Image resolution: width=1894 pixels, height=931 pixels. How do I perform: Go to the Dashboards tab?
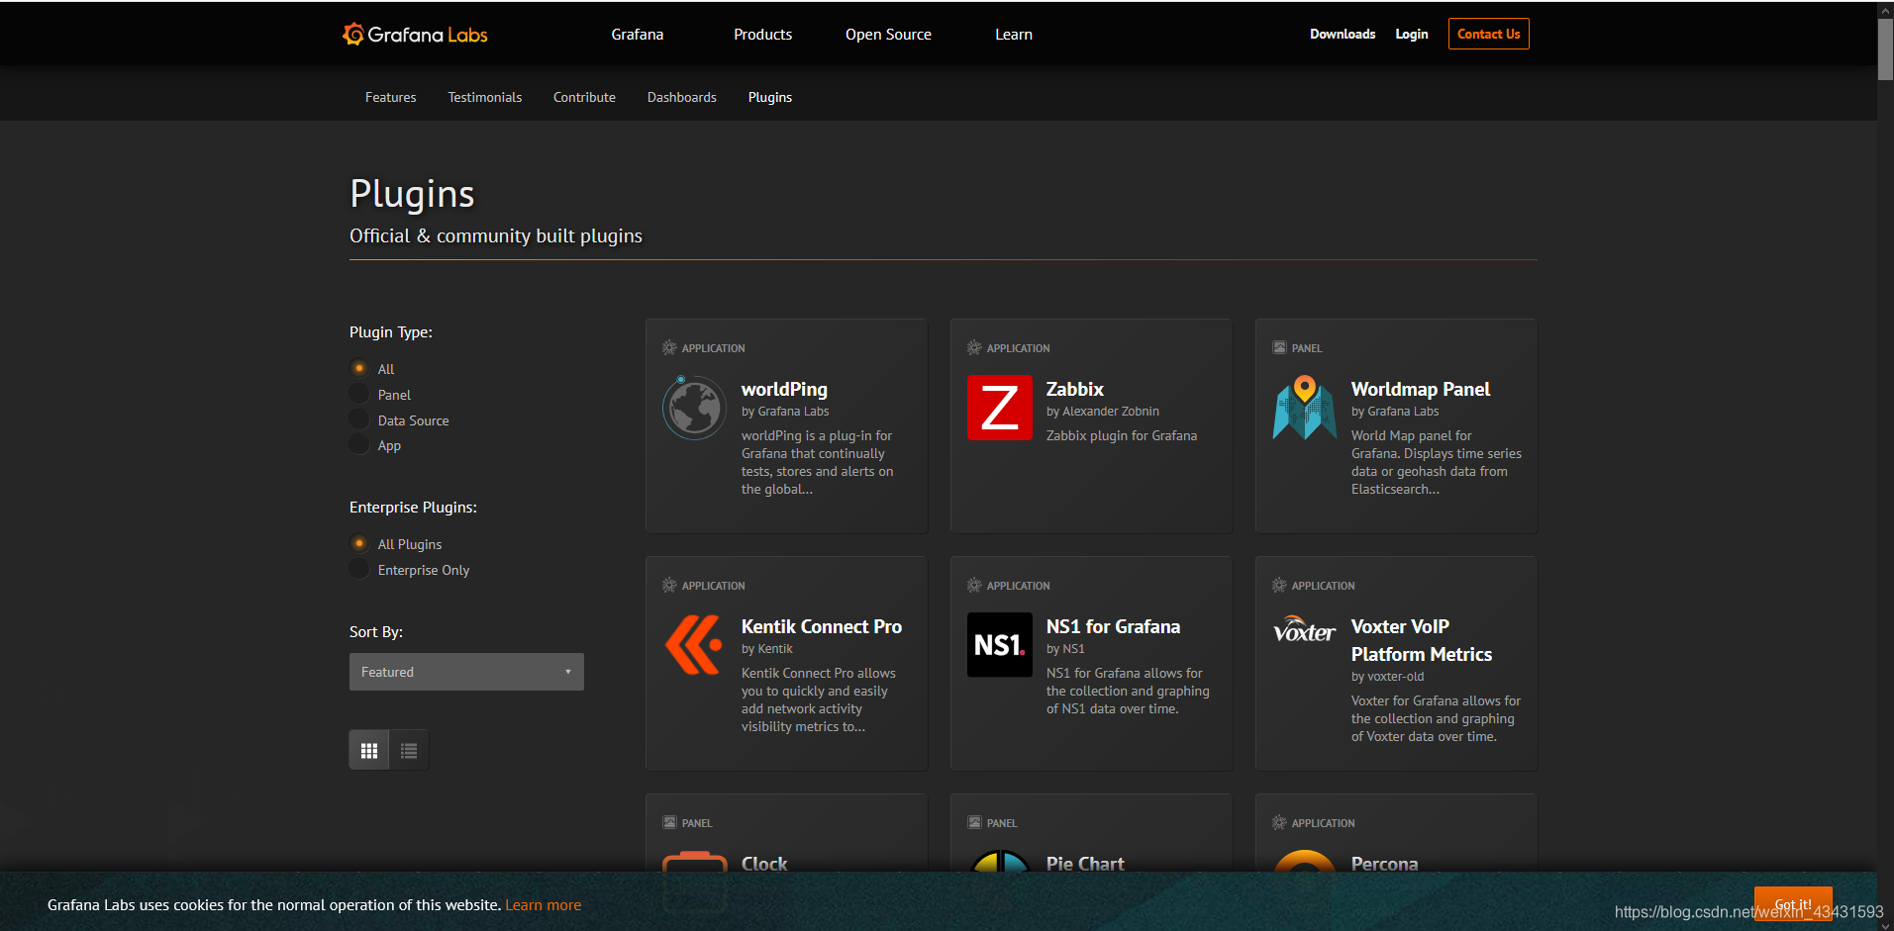(x=681, y=97)
